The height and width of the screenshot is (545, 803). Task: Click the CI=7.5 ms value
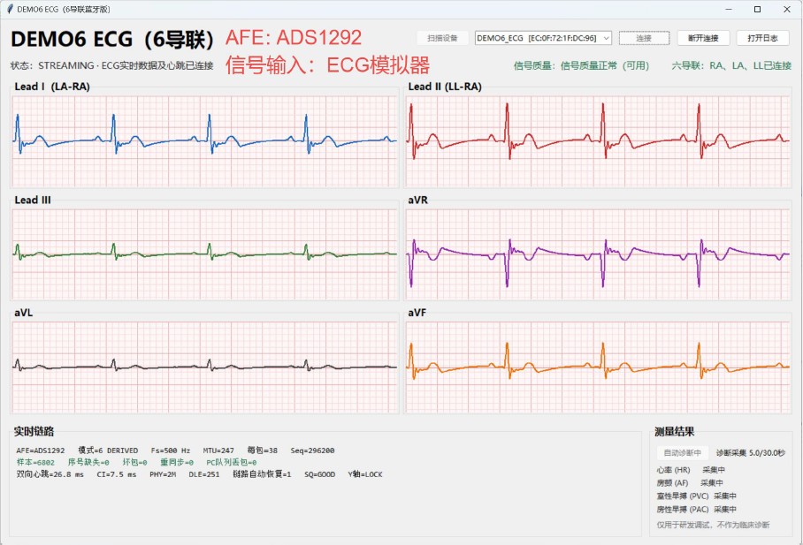click(x=117, y=474)
